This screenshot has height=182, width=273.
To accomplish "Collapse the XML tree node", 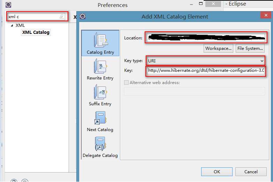I will pos(12,25).
